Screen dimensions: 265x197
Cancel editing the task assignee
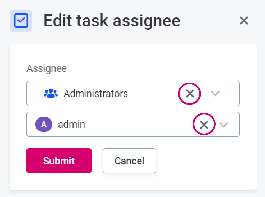pos(129,161)
